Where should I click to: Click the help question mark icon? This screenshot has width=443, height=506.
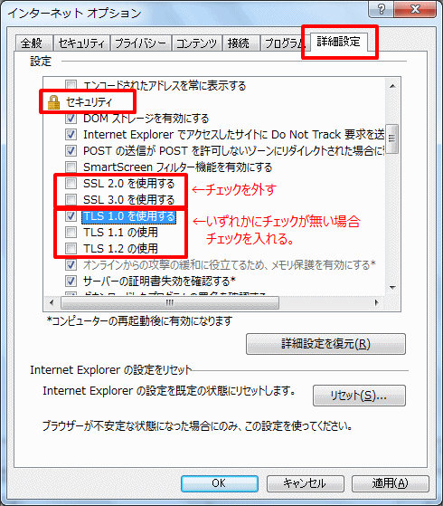(x=381, y=9)
